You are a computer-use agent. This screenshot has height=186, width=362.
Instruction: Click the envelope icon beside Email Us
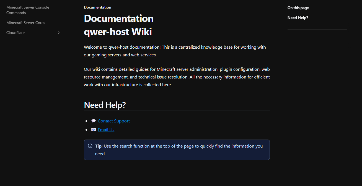[94, 130]
